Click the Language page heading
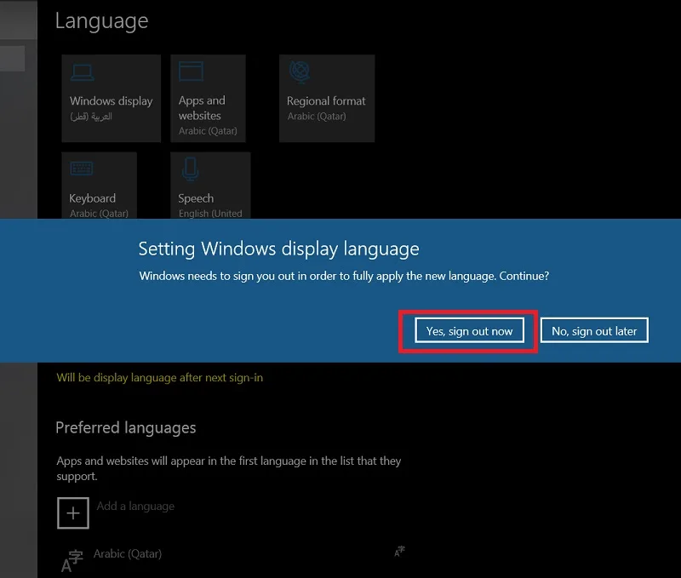The height and width of the screenshot is (578, 681). click(x=101, y=21)
